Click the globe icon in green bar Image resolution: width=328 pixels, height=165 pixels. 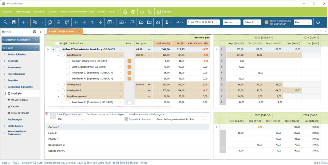(133, 12)
